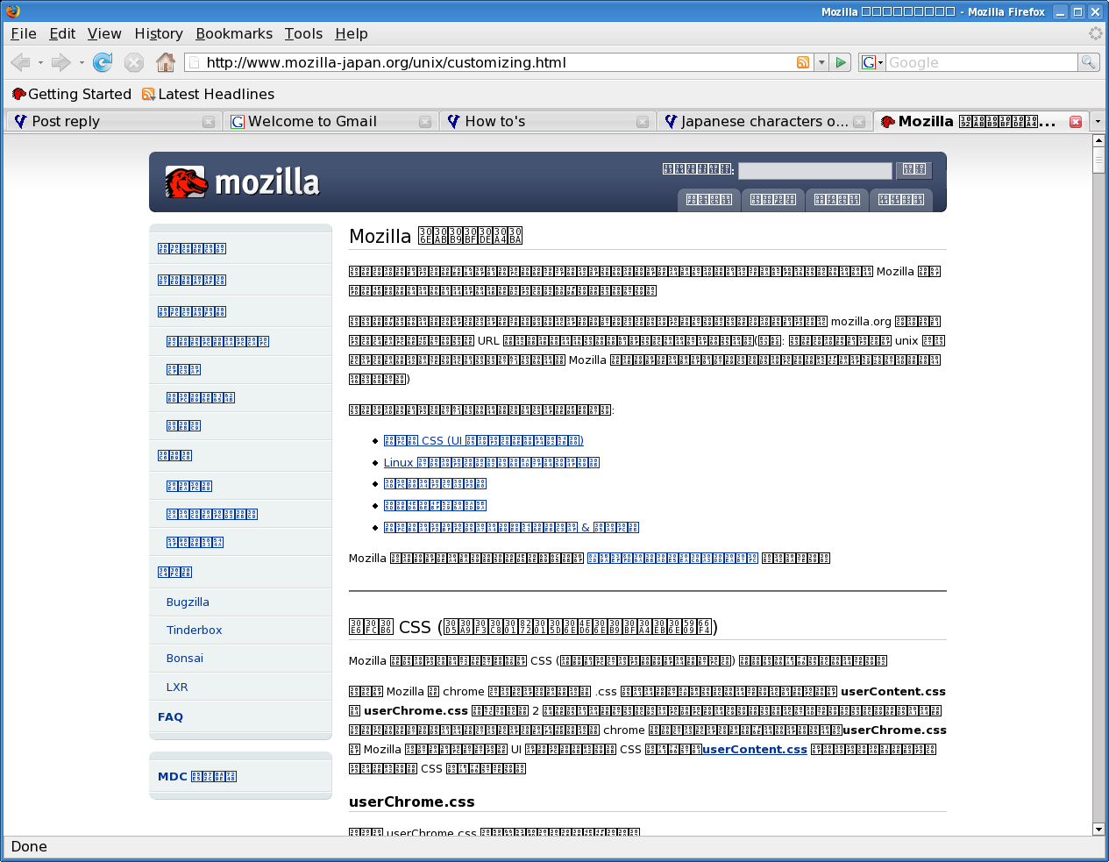Click the Stop loading button
The width and height of the screenshot is (1109, 862).
coord(134,62)
